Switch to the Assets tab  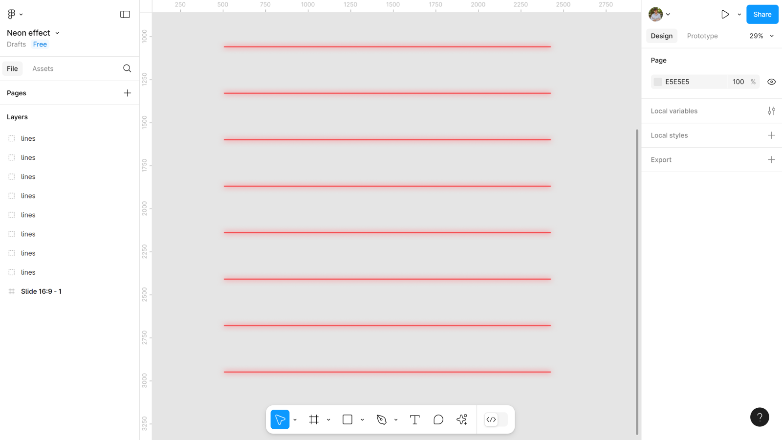[x=43, y=68]
